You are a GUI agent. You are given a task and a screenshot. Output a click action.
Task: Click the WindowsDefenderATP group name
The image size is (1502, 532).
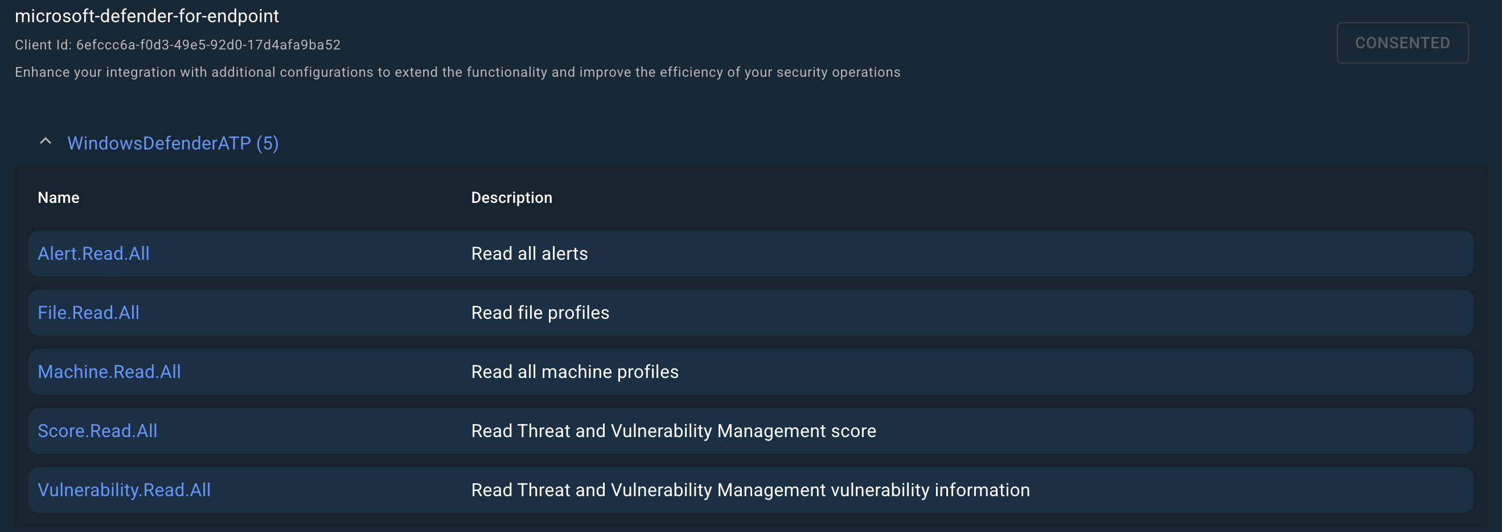pyautogui.click(x=159, y=143)
